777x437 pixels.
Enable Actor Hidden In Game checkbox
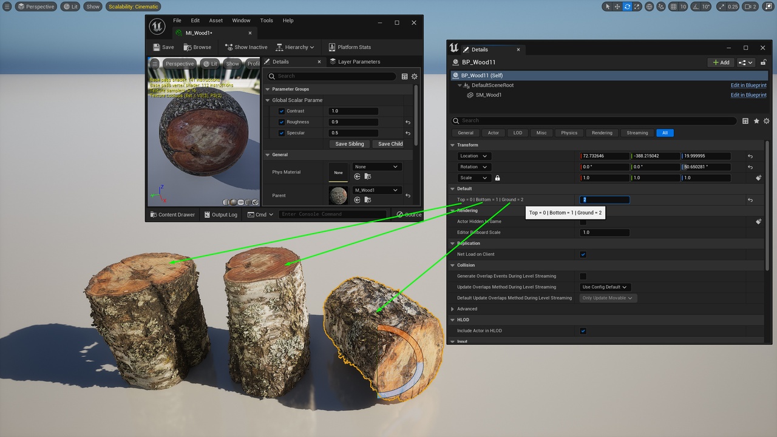tap(583, 222)
